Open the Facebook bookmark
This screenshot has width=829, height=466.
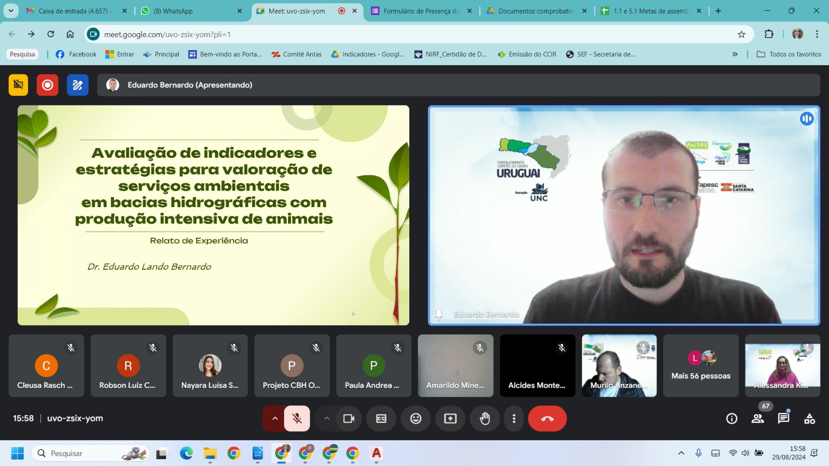point(76,54)
